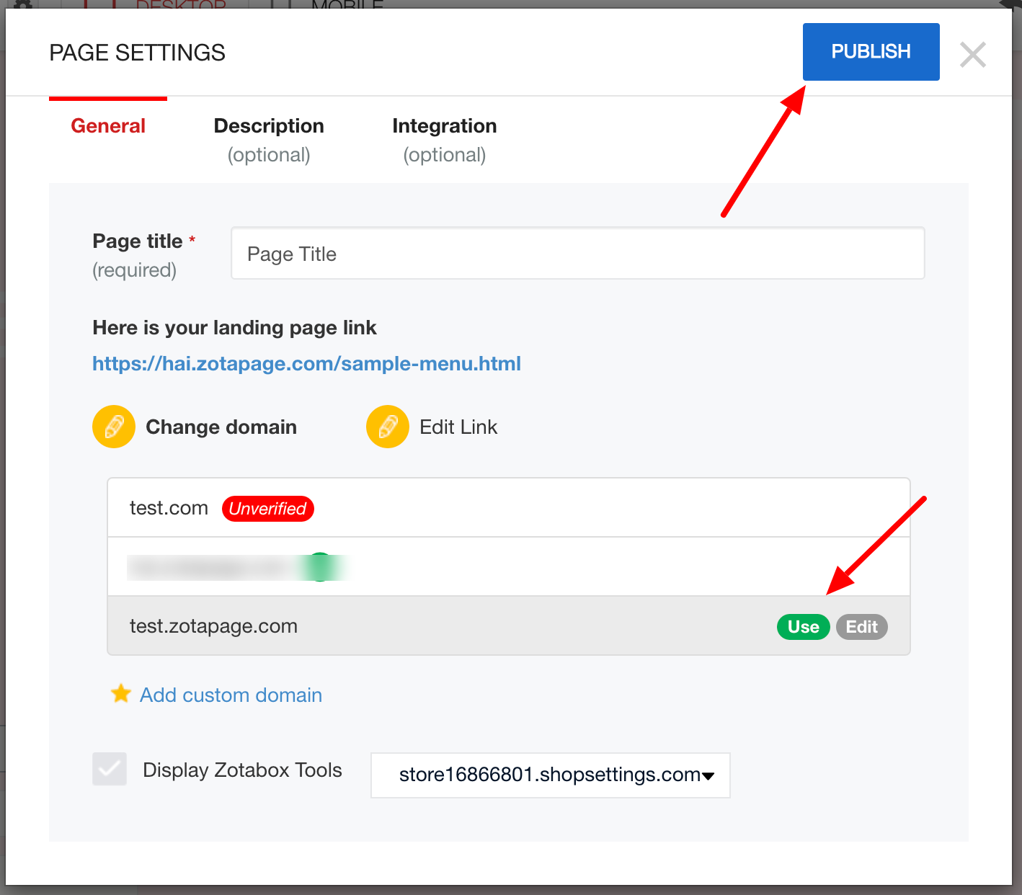
Task: Open the Integration tab
Action: (x=444, y=125)
